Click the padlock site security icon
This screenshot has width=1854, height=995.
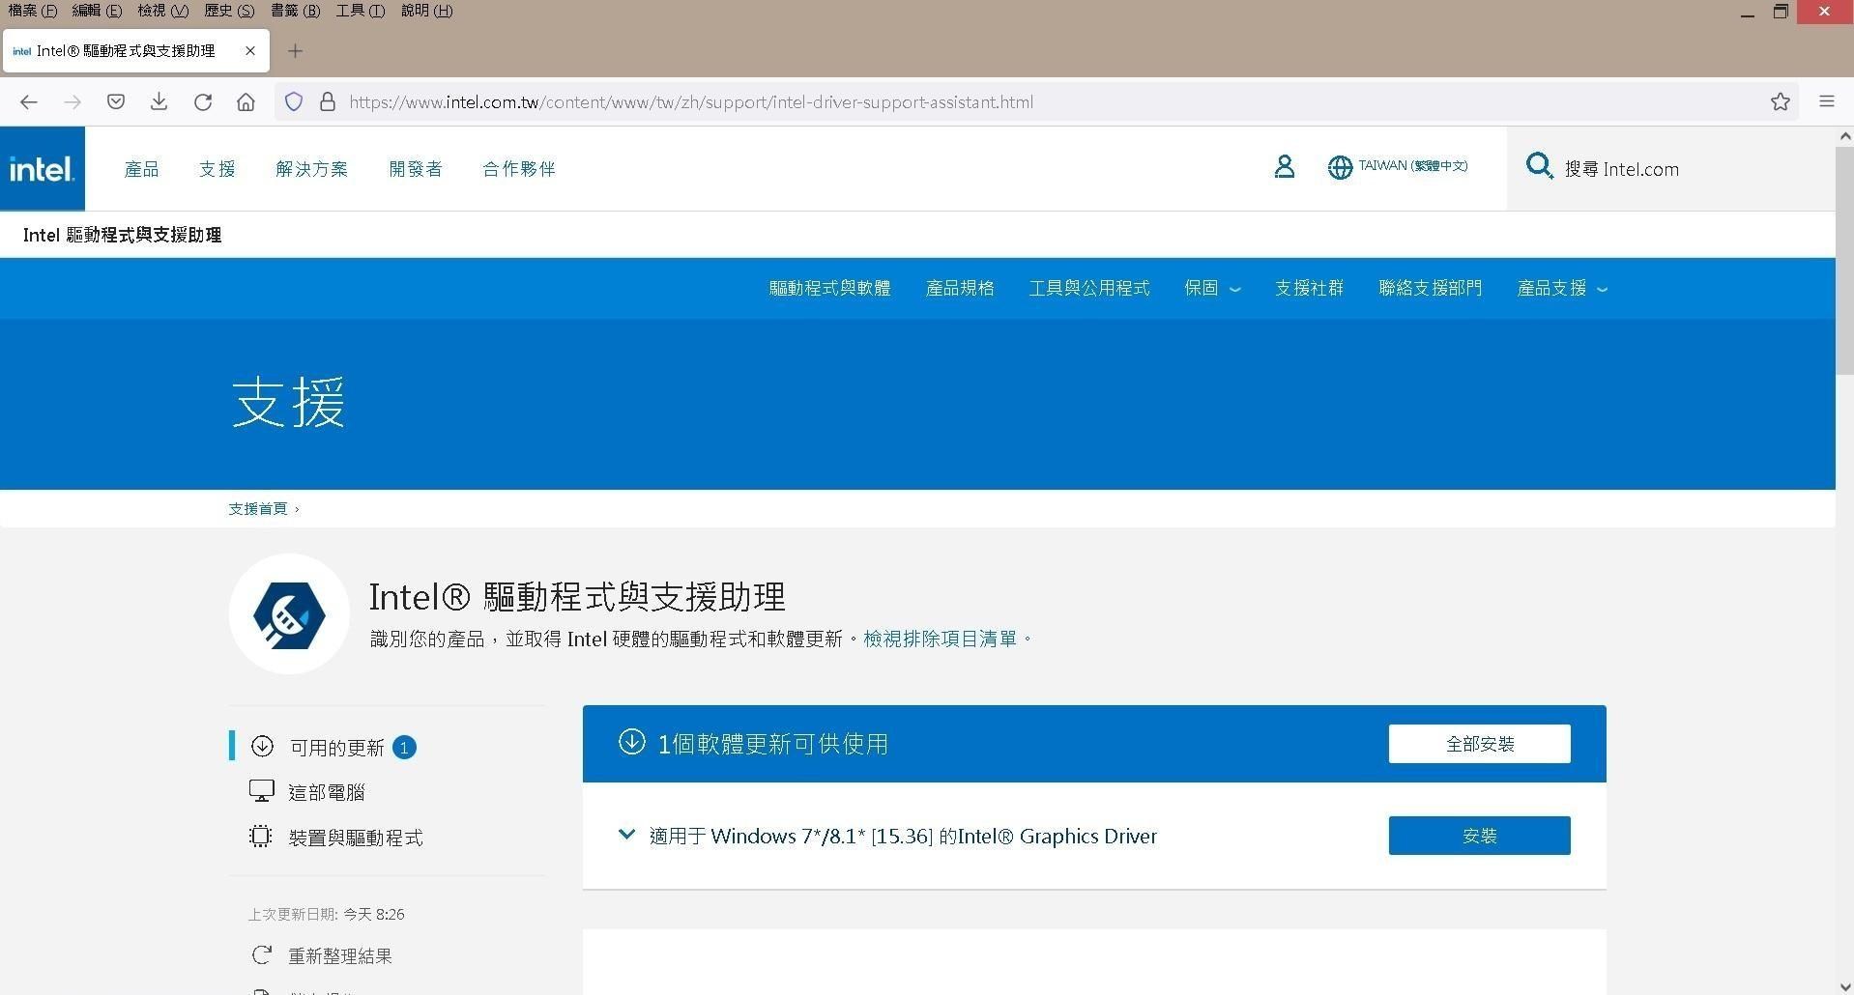(x=327, y=101)
